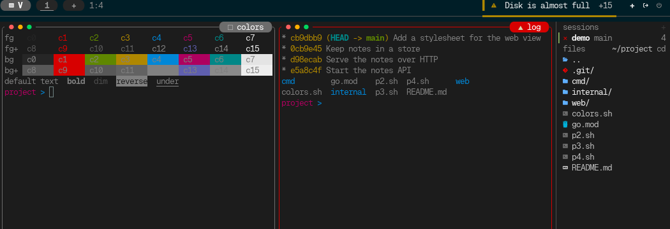
Task: Click commit hash e5a8c4f in the log
Action: click(306, 71)
